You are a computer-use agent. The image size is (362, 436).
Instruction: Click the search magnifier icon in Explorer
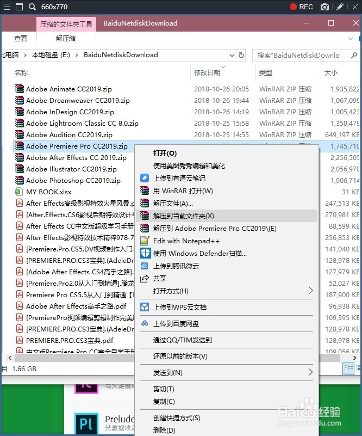354,56
